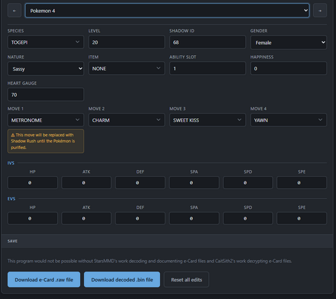Download decoded .bin file
This screenshot has height=299, width=336.
pyautogui.click(x=122, y=280)
